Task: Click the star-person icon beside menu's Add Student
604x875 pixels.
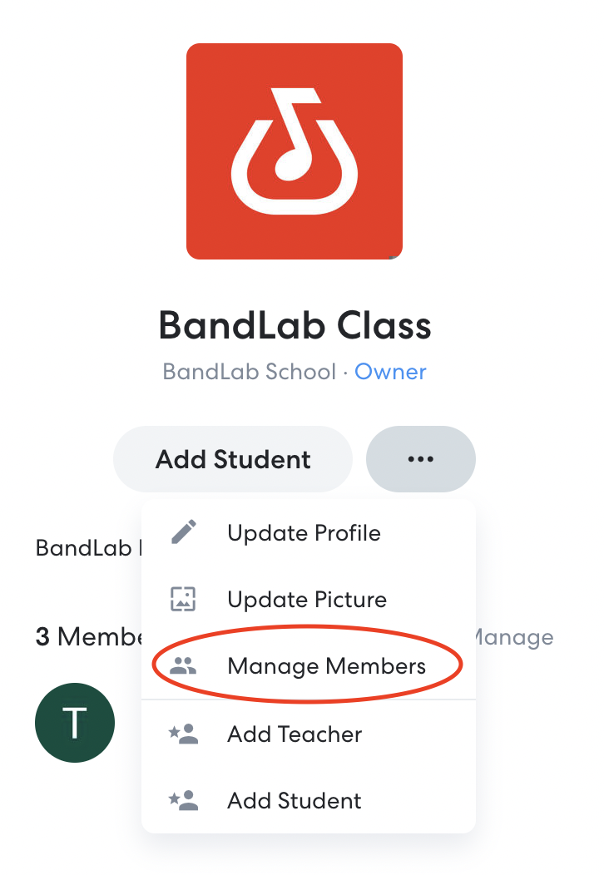Action: 183,800
